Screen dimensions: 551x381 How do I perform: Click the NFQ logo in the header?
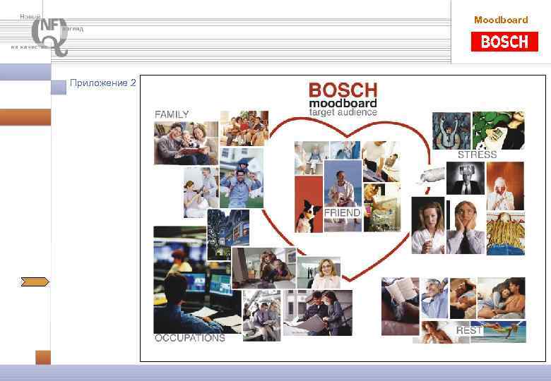tap(50, 37)
